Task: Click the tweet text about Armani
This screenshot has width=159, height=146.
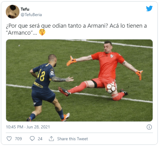Action: [76, 29]
